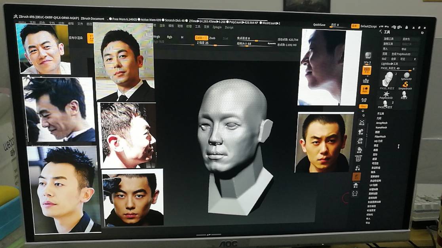Enable Zsub mode
442x248 pixels.
click(x=212, y=38)
